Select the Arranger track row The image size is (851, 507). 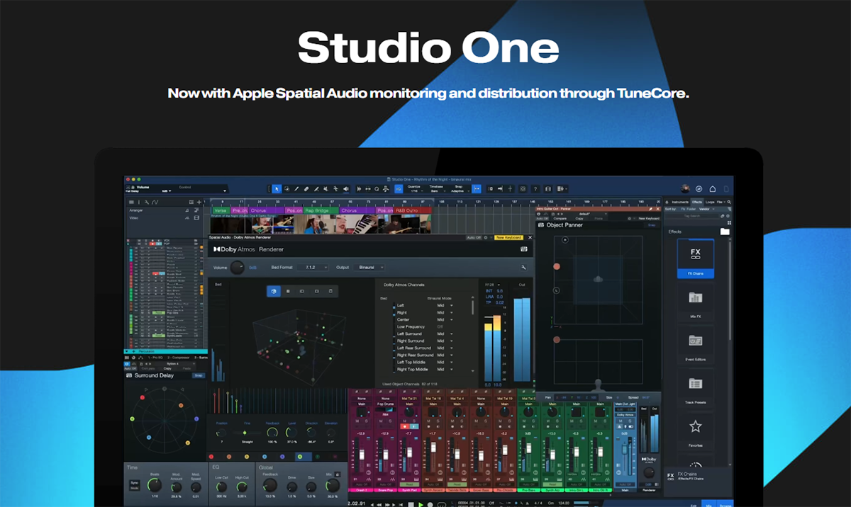tap(163, 210)
